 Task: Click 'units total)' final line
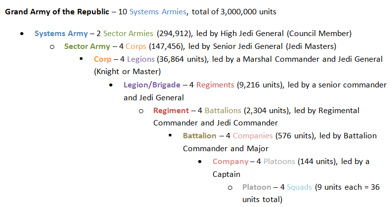262,200
